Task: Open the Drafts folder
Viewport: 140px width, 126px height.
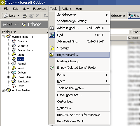Action: [21, 55]
